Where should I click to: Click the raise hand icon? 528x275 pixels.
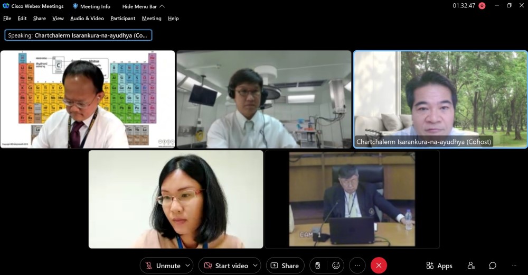point(318,265)
